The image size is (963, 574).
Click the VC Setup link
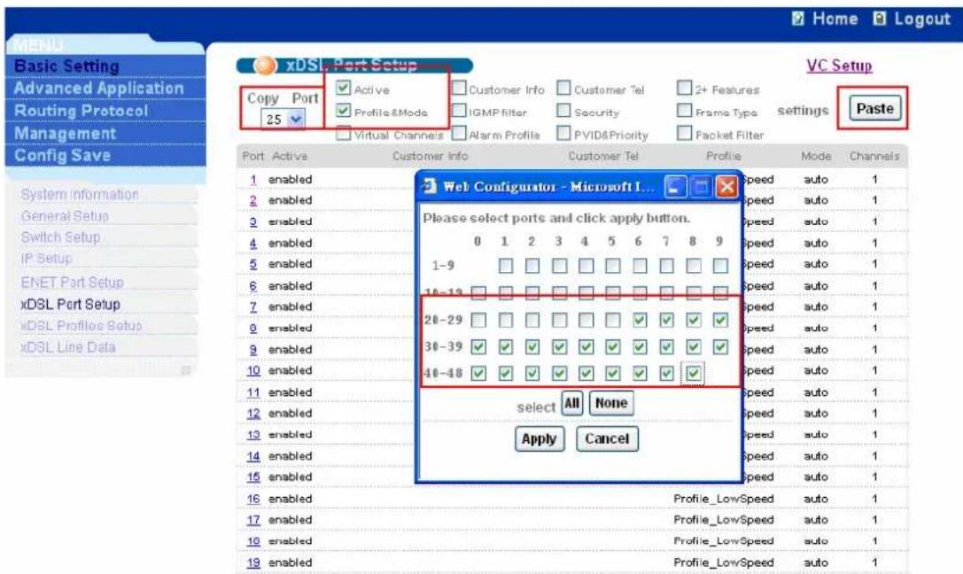point(839,66)
